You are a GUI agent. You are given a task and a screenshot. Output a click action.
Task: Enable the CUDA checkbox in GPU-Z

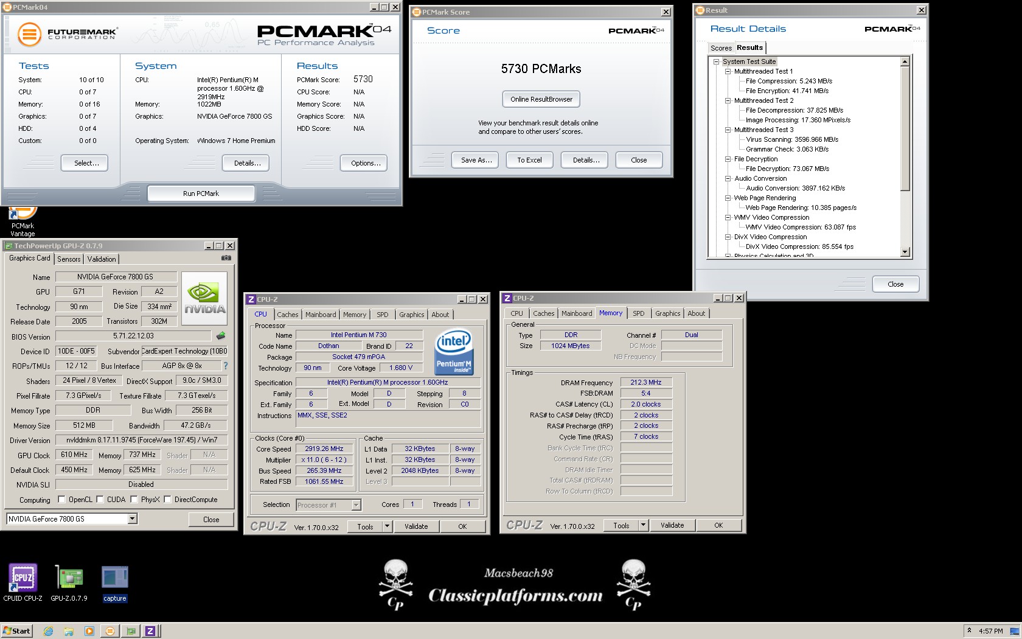point(100,500)
